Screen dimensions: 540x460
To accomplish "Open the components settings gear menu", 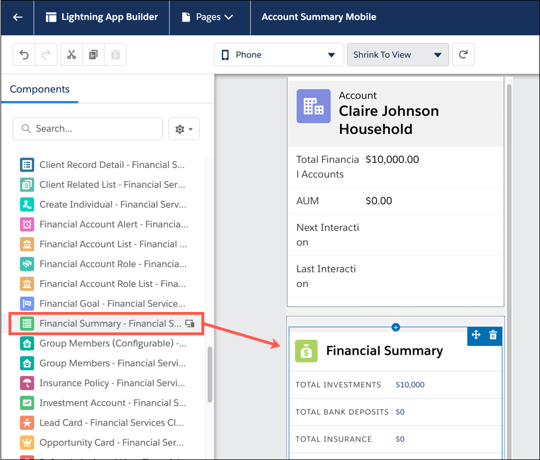I will tap(184, 129).
